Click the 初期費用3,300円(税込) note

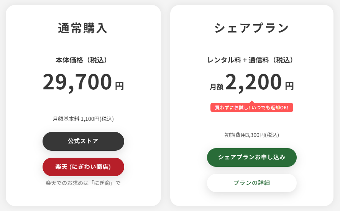[251, 135]
